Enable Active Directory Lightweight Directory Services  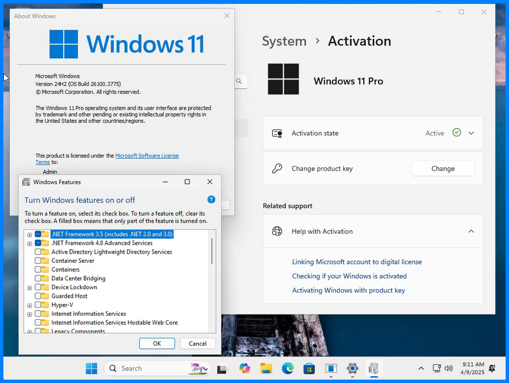pos(38,251)
